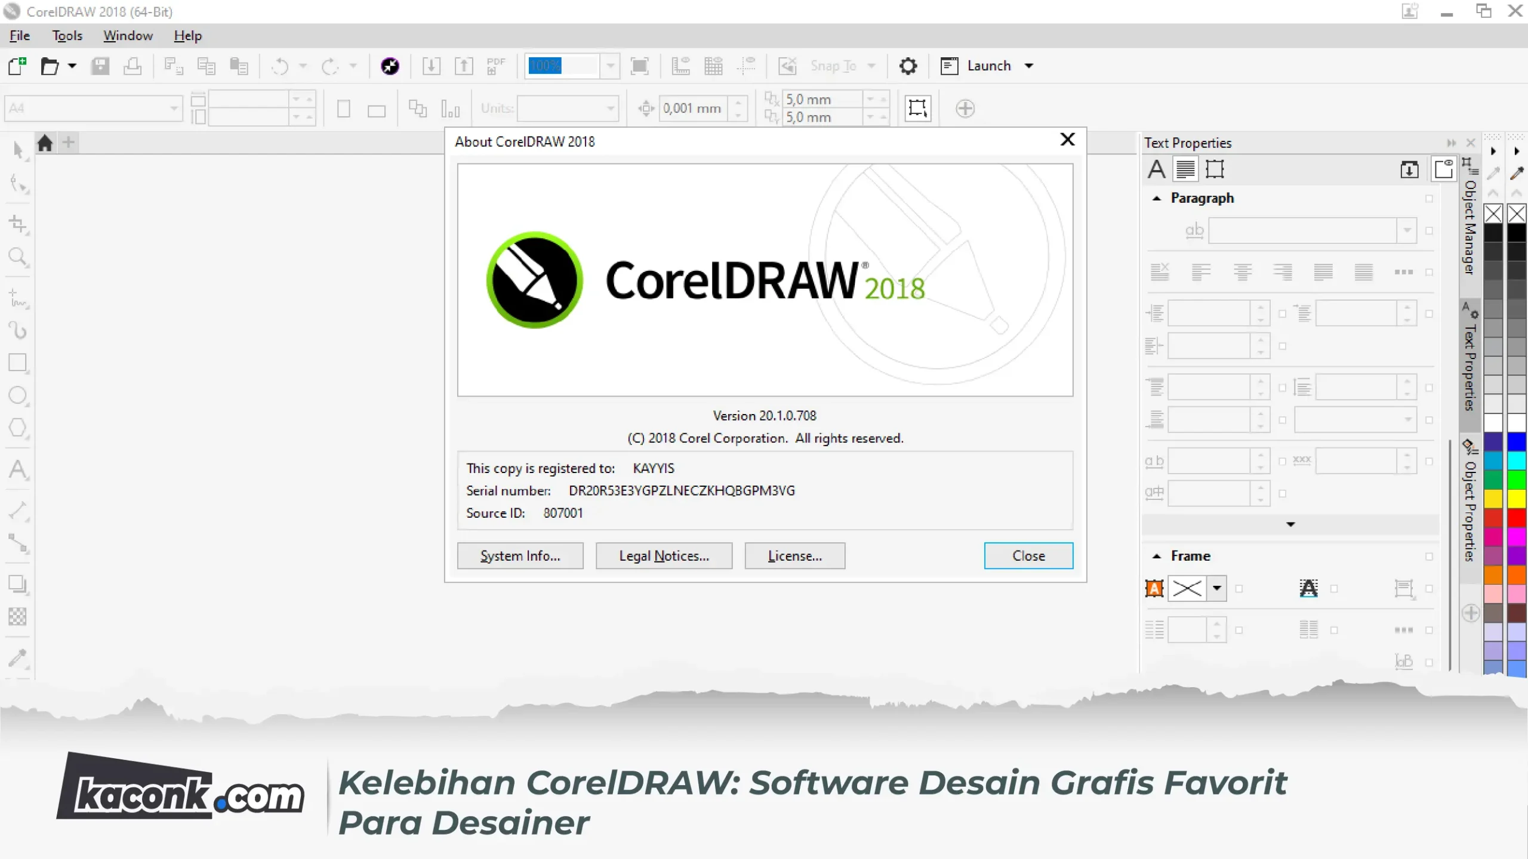Select the Pick tool in toolbox
The image size is (1528, 859).
pyautogui.click(x=18, y=150)
